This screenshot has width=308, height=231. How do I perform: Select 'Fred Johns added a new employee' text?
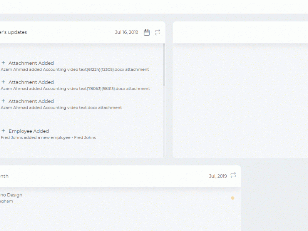tap(35, 137)
